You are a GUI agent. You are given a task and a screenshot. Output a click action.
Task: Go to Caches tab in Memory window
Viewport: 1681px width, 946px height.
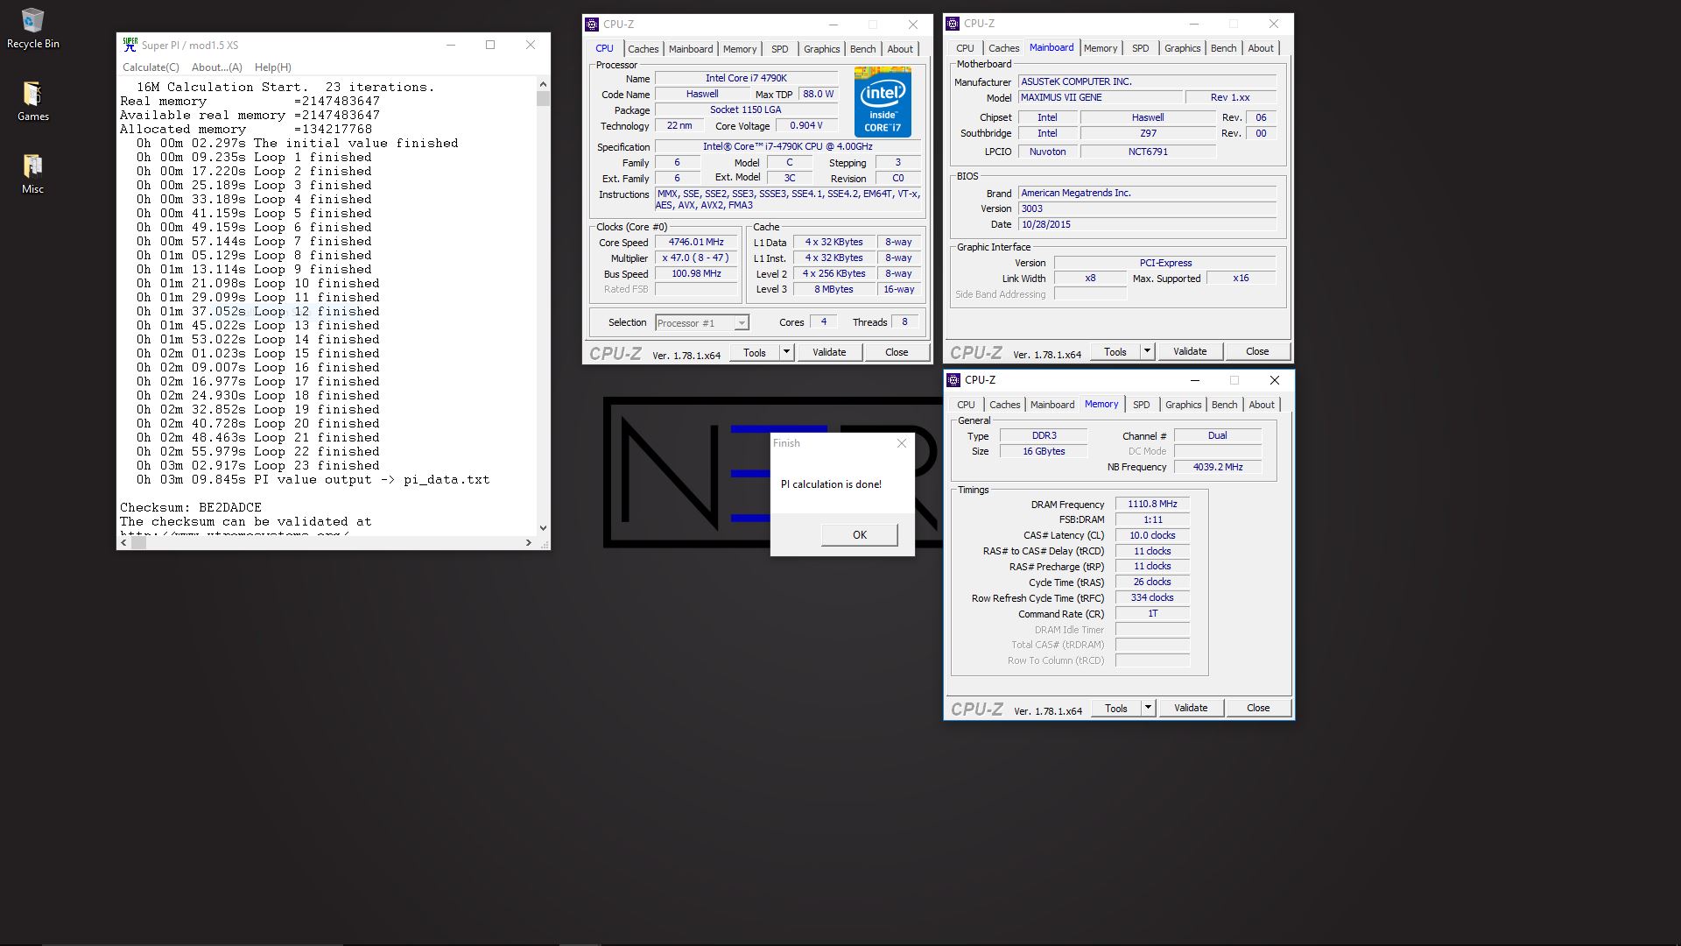click(1004, 405)
